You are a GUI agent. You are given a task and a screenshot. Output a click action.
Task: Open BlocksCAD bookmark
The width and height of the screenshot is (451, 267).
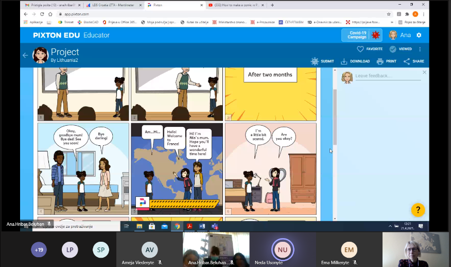click(x=88, y=22)
